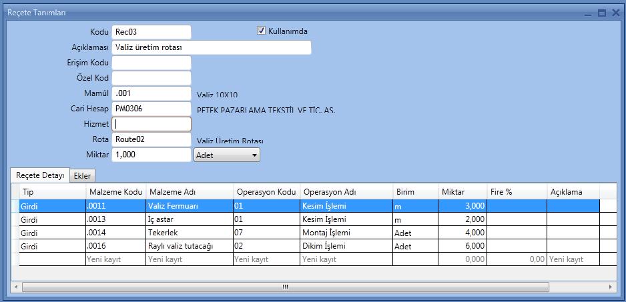This screenshot has height=302, width=626.
Task: Click the horizontal scrollbar left arrow
Action: 15,287
